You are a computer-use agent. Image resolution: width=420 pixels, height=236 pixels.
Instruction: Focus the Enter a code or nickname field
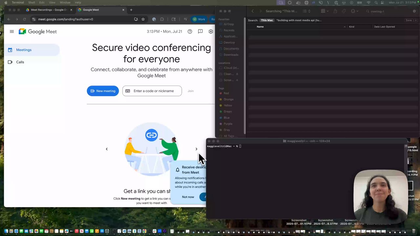pos(152,91)
